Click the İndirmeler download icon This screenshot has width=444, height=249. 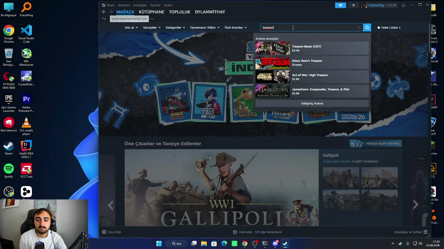click(235, 232)
